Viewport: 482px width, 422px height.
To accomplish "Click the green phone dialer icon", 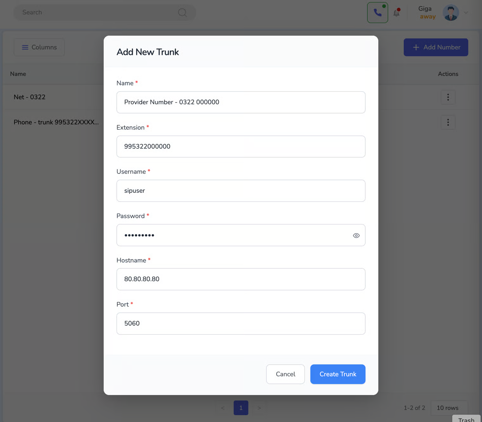I will [377, 13].
